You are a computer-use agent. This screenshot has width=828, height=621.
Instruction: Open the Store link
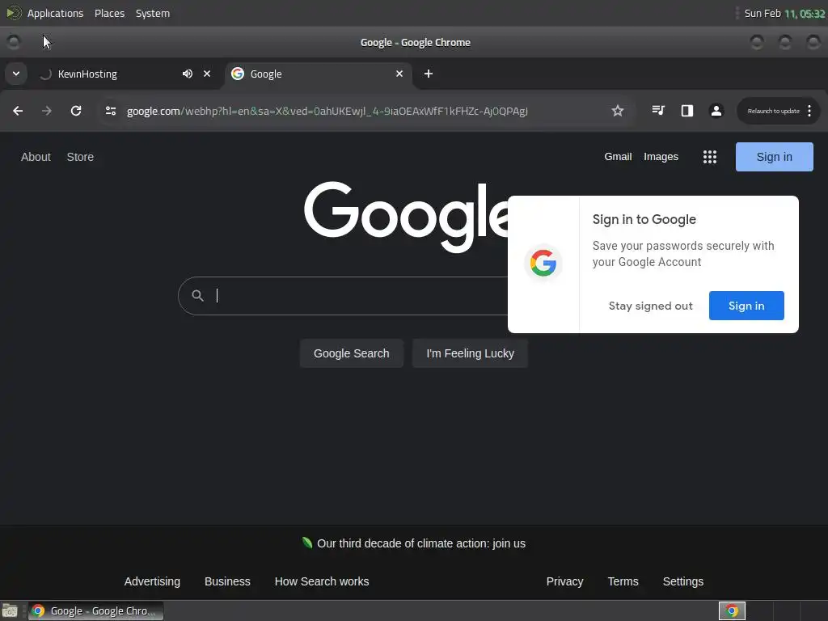tap(80, 157)
